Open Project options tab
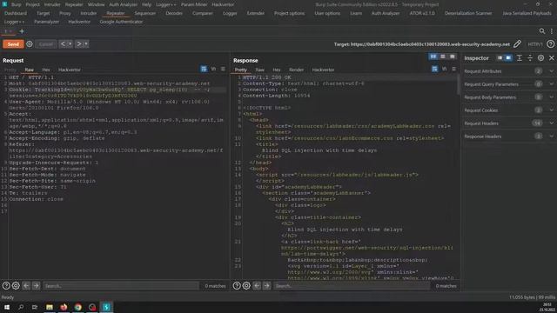The image size is (557, 313). click(x=289, y=13)
